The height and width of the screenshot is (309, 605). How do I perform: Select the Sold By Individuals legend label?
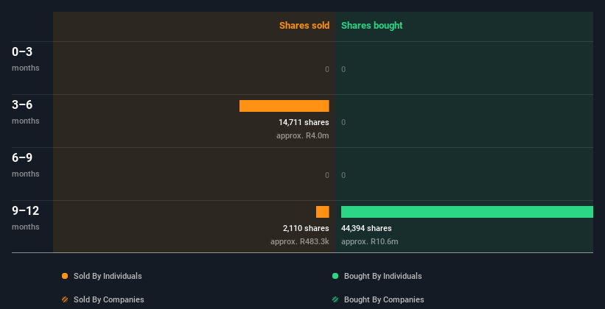point(108,276)
